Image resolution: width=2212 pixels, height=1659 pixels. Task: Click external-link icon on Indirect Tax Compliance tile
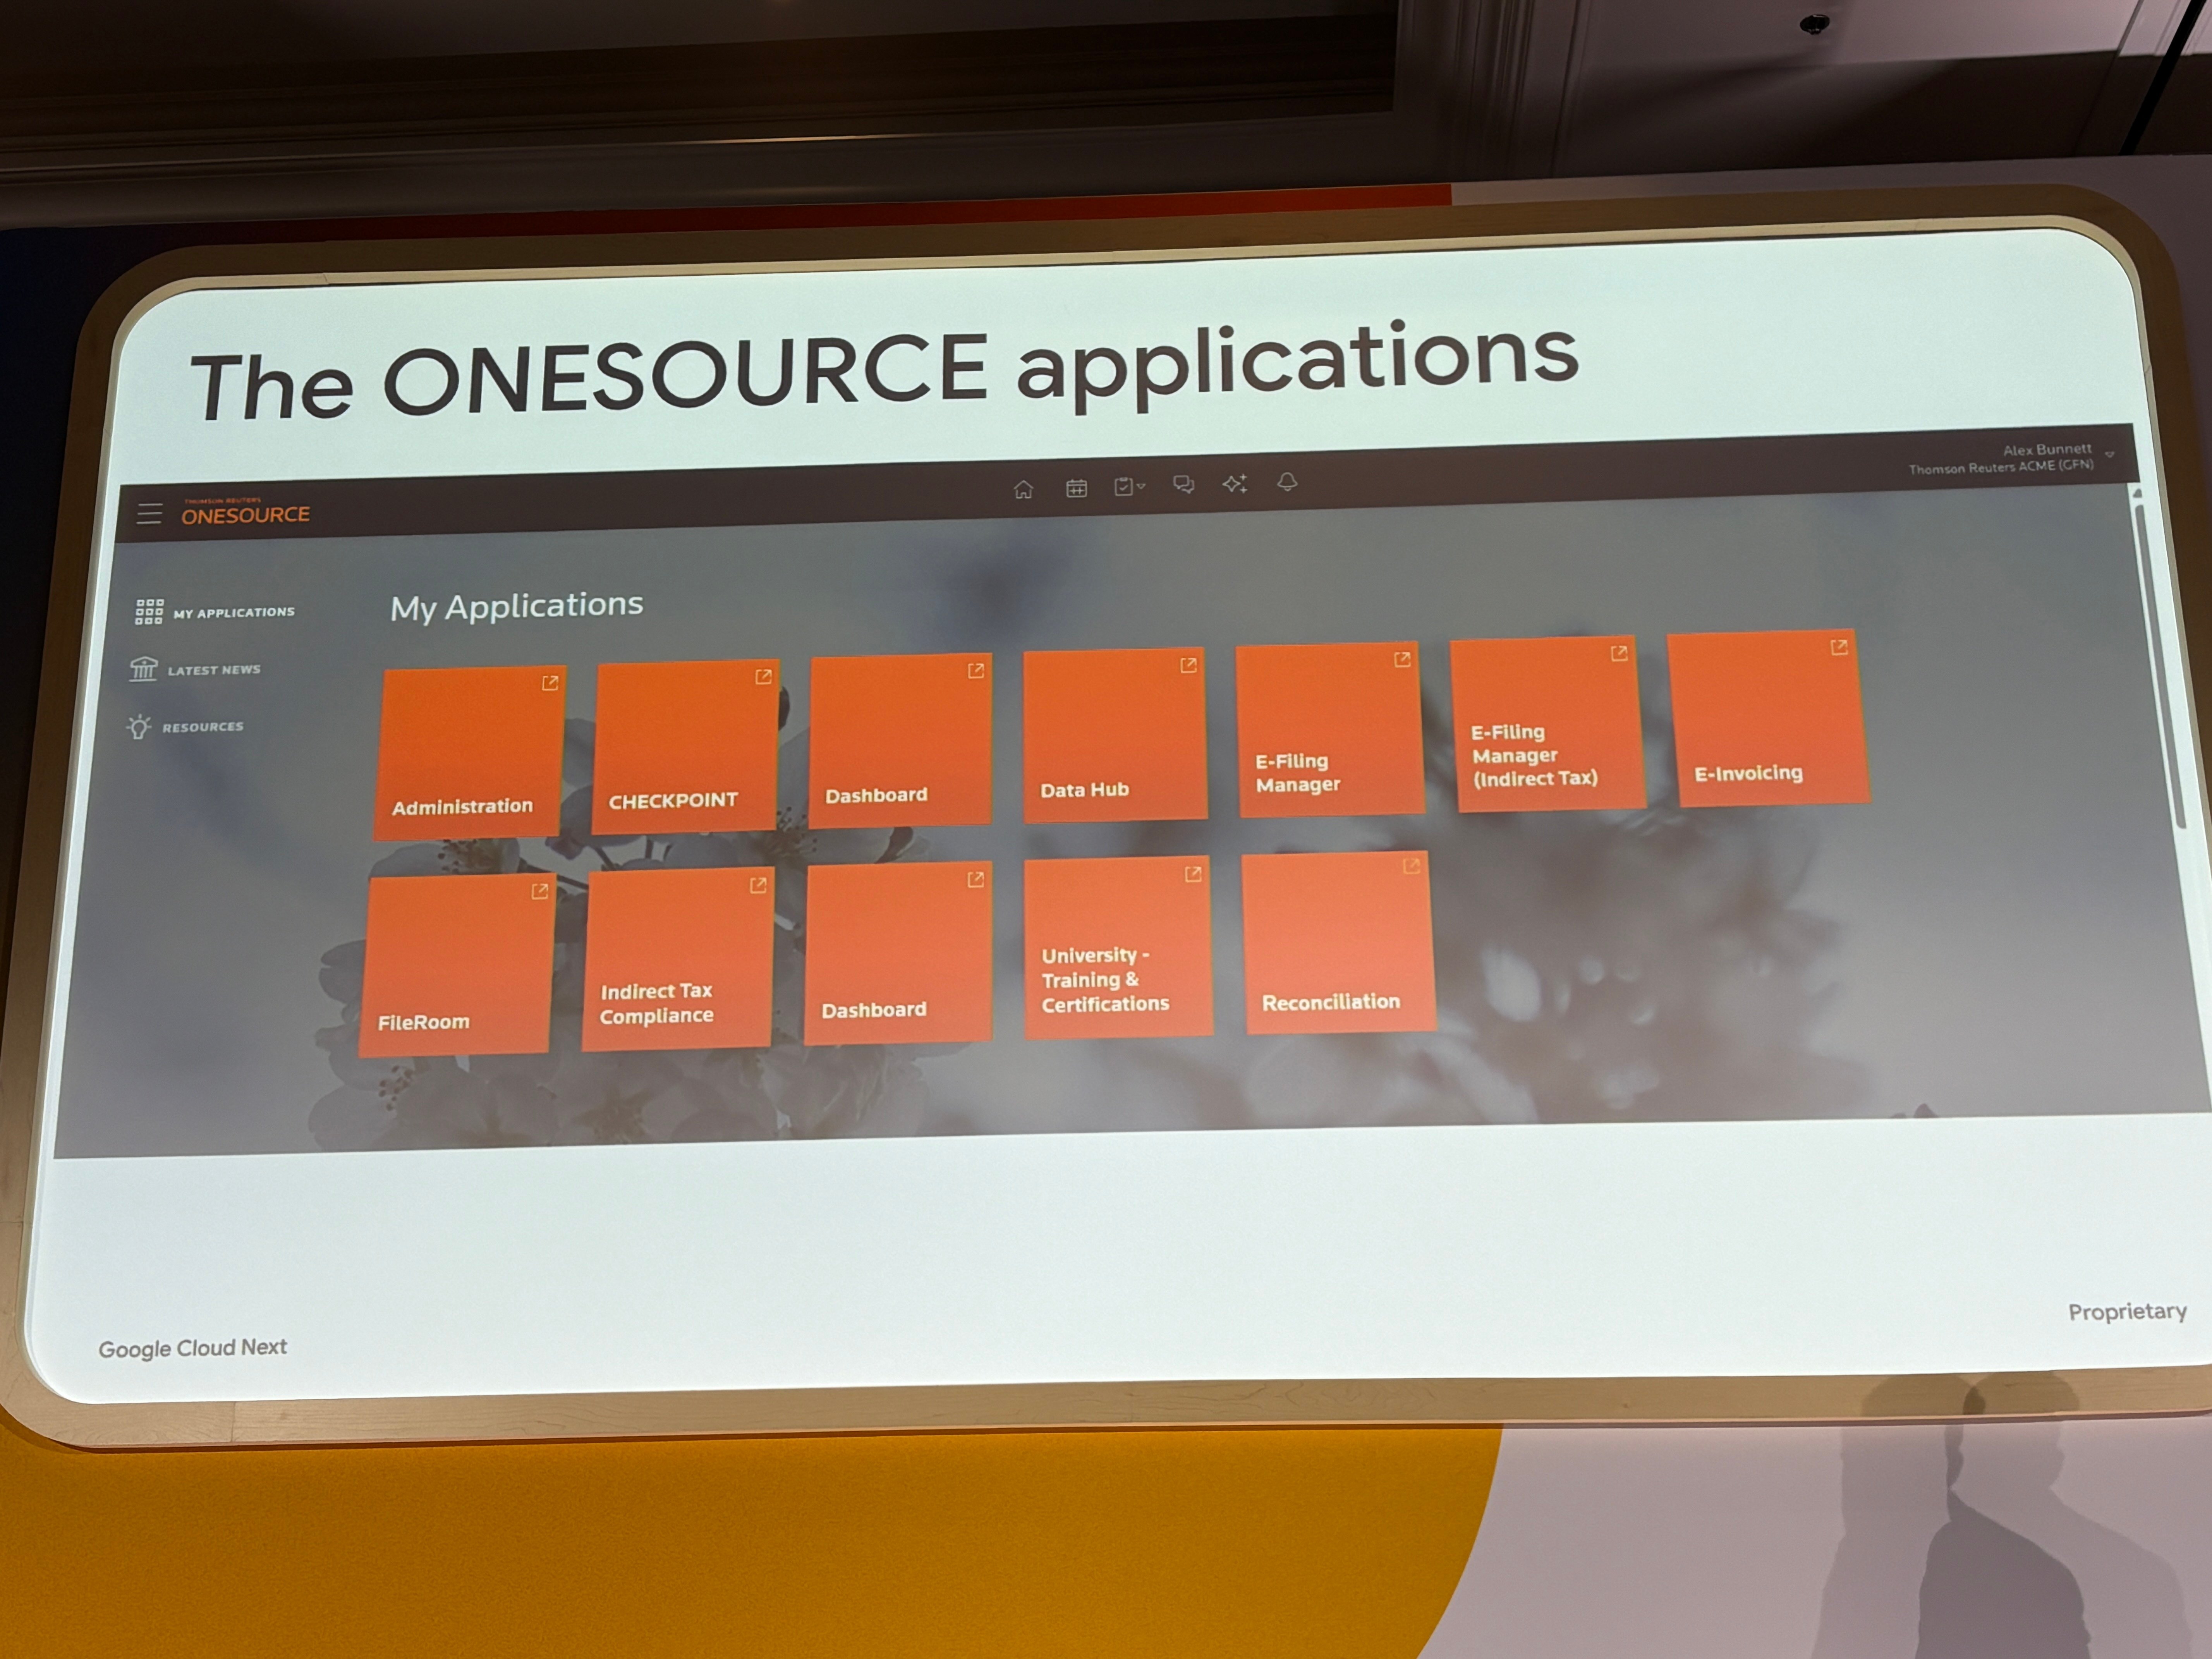pos(758,885)
